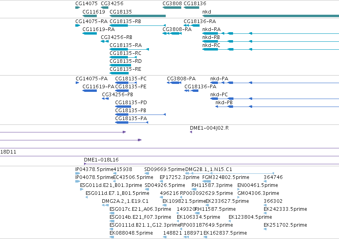Select transcript CG18135-RC label
The width and height of the screenshot is (339, 239).
pyautogui.click(x=125, y=53)
